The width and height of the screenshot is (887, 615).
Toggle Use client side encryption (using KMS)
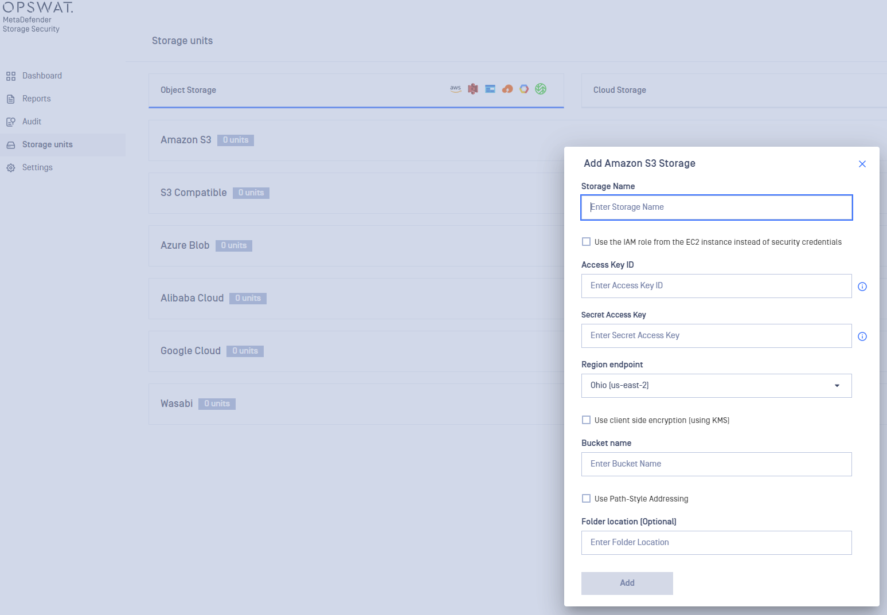(x=586, y=420)
